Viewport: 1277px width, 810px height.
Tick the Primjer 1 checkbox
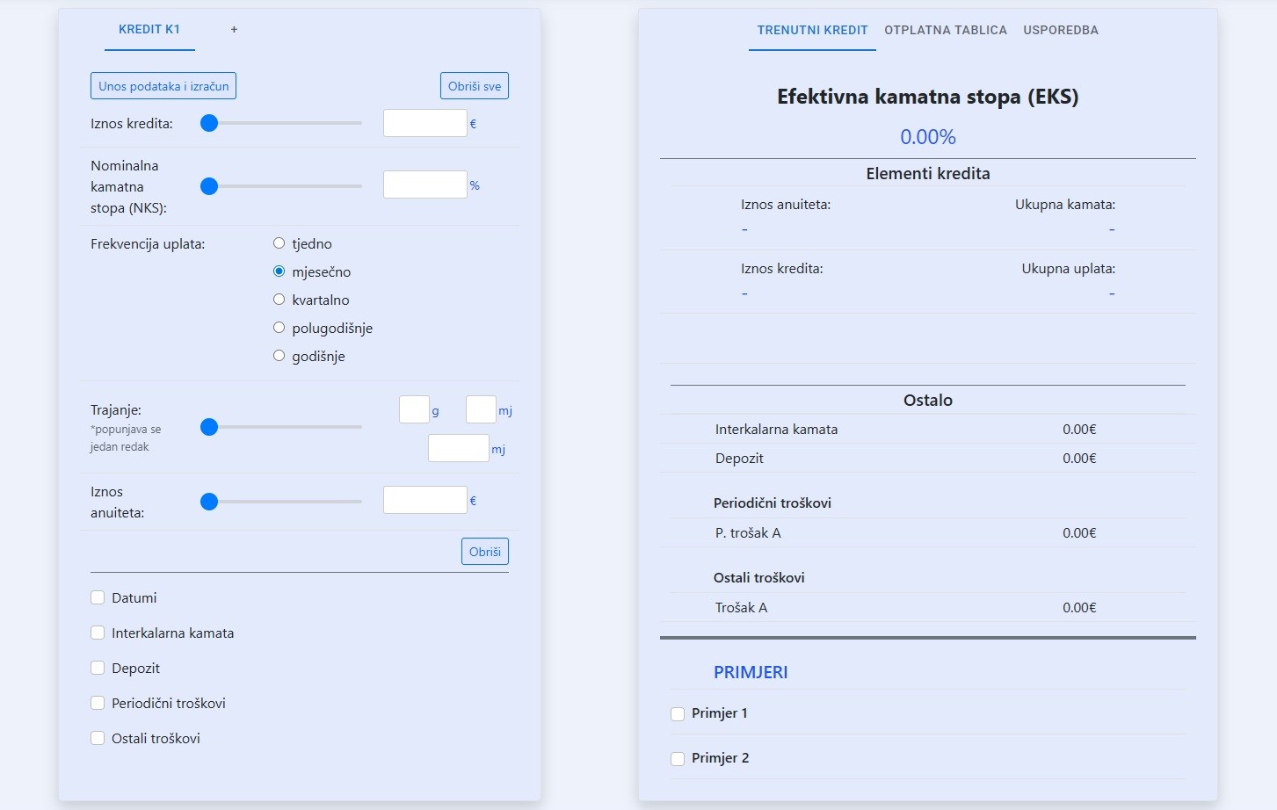click(x=678, y=714)
